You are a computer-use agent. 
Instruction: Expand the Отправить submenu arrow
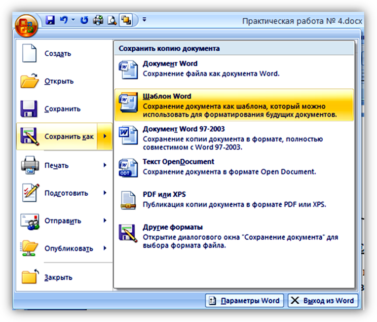[x=105, y=220]
